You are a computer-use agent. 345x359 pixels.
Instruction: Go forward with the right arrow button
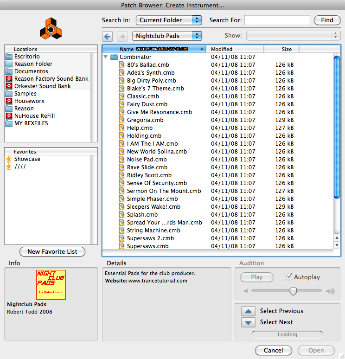(122, 36)
